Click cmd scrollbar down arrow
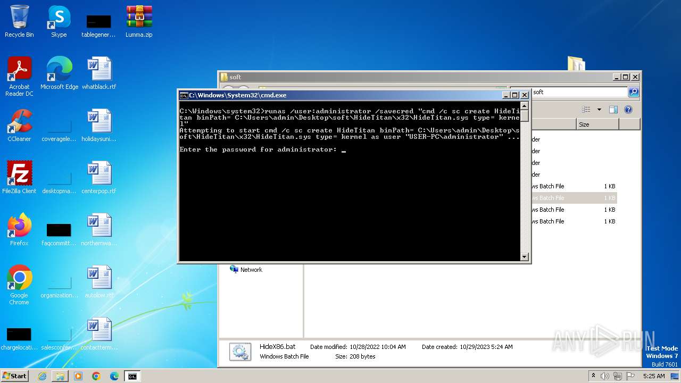The image size is (681, 383). 524,256
